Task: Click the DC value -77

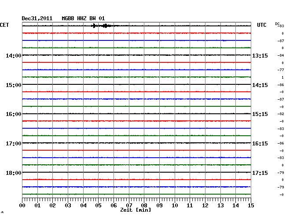Action: tap(281, 70)
